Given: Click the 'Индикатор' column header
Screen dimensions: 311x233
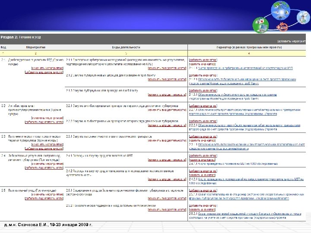Looking at the screenshot, I should point(249,47).
